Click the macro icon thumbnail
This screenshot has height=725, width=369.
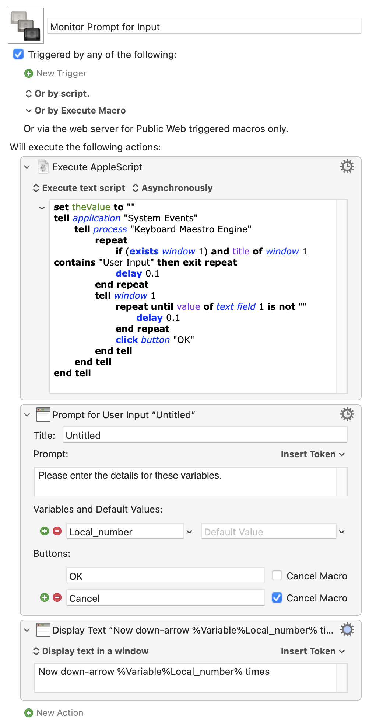pyautogui.click(x=26, y=26)
